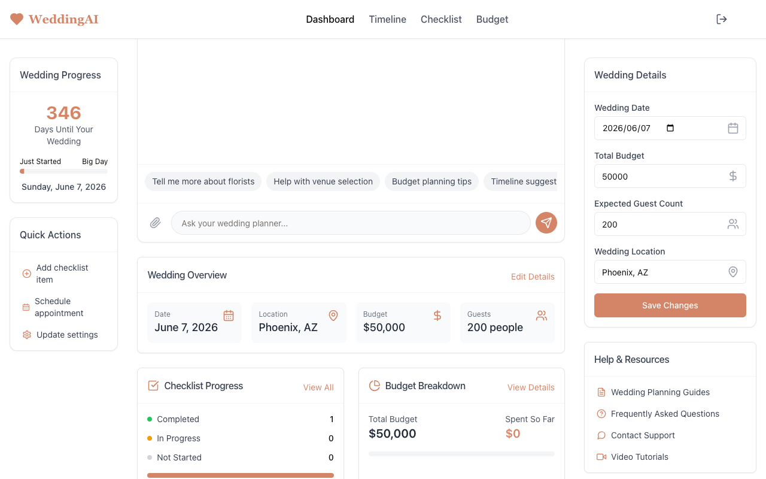Click the Save Changes button
Screen dimensions: 766x479
[670, 305]
